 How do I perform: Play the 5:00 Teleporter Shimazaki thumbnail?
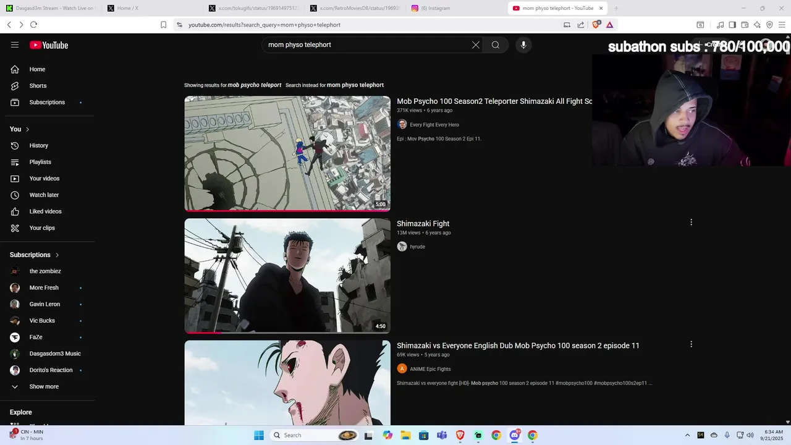tap(287, 154)
